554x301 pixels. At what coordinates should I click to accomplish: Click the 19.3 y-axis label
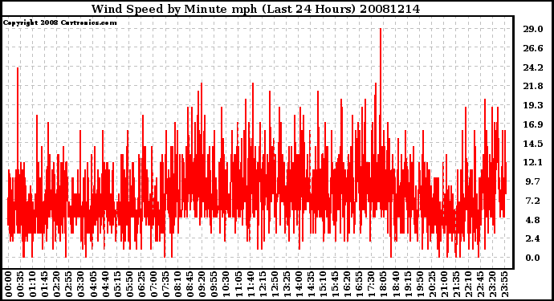[x=533, y=105]
